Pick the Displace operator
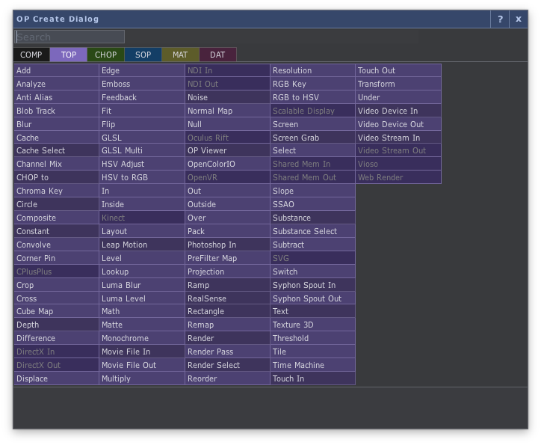The height and width of the screenshot is (445, 541). 57,378
